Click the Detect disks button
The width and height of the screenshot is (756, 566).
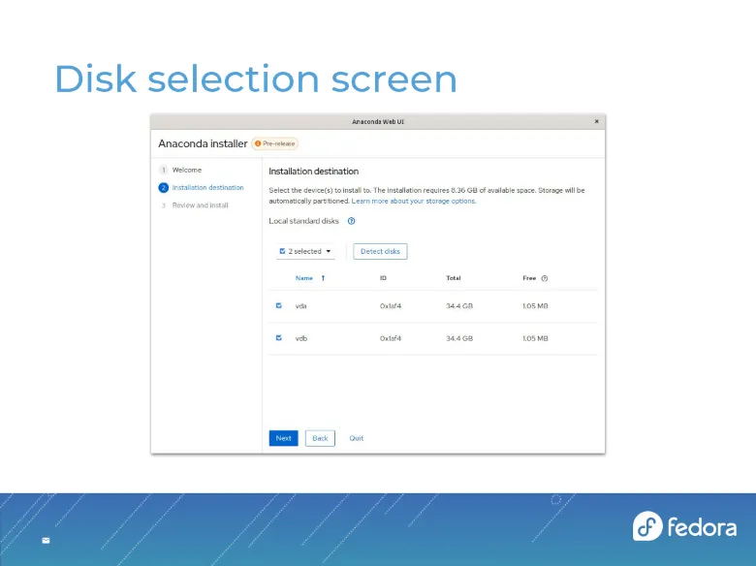coord(380,251)
